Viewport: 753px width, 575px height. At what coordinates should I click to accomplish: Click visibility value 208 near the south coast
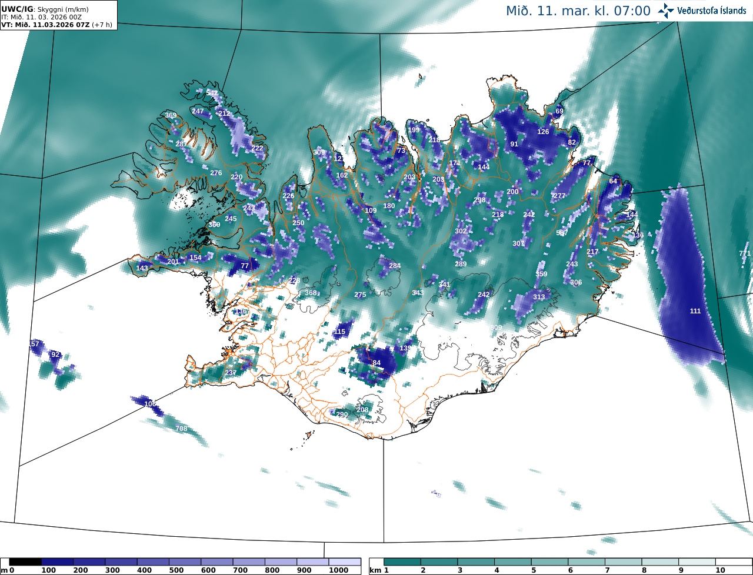(362, 410)
